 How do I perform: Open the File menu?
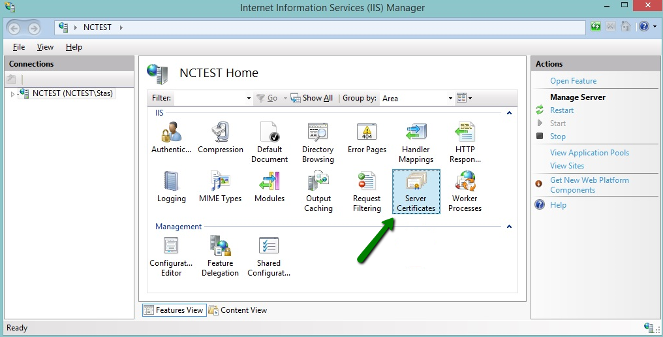(x=19, y=47)
